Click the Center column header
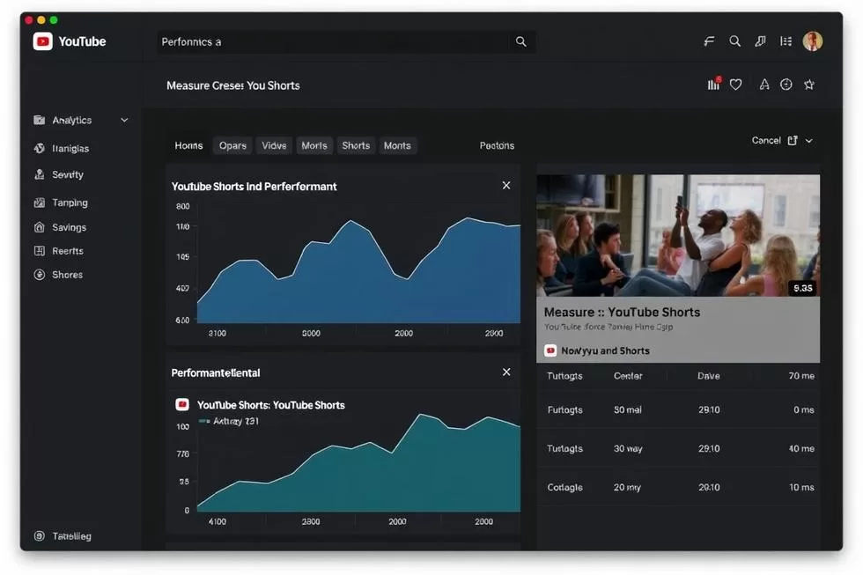Screen dimensions: 863x575 coord(628,376)
